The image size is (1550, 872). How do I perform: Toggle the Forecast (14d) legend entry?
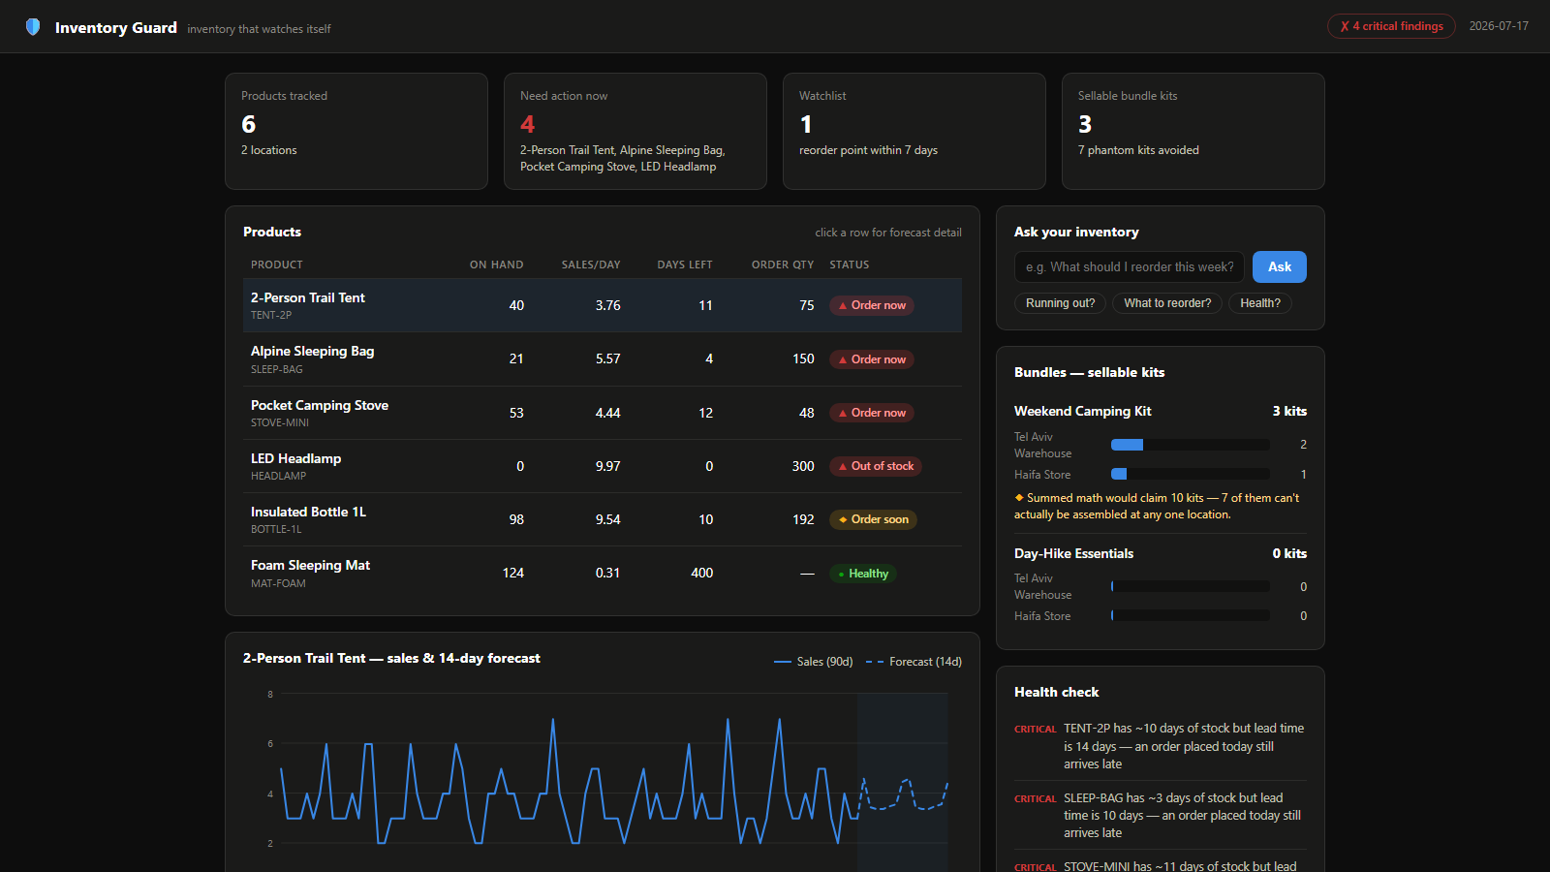tap(914, 662)
